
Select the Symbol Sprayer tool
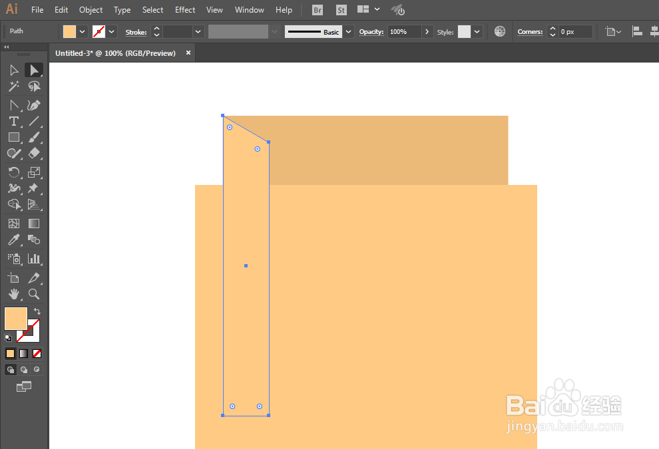tap(14, 259)
